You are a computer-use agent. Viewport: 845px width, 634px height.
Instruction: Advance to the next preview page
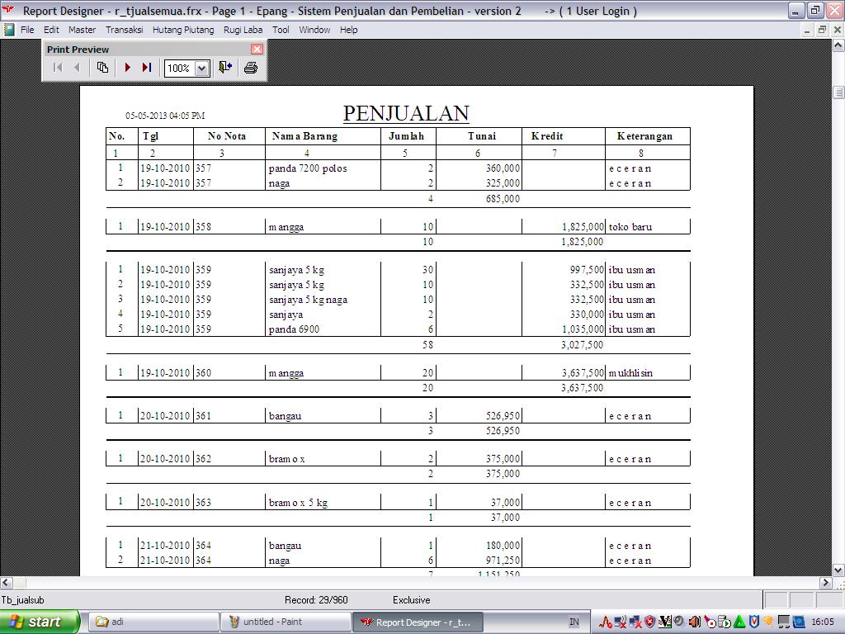click(128, 68)
